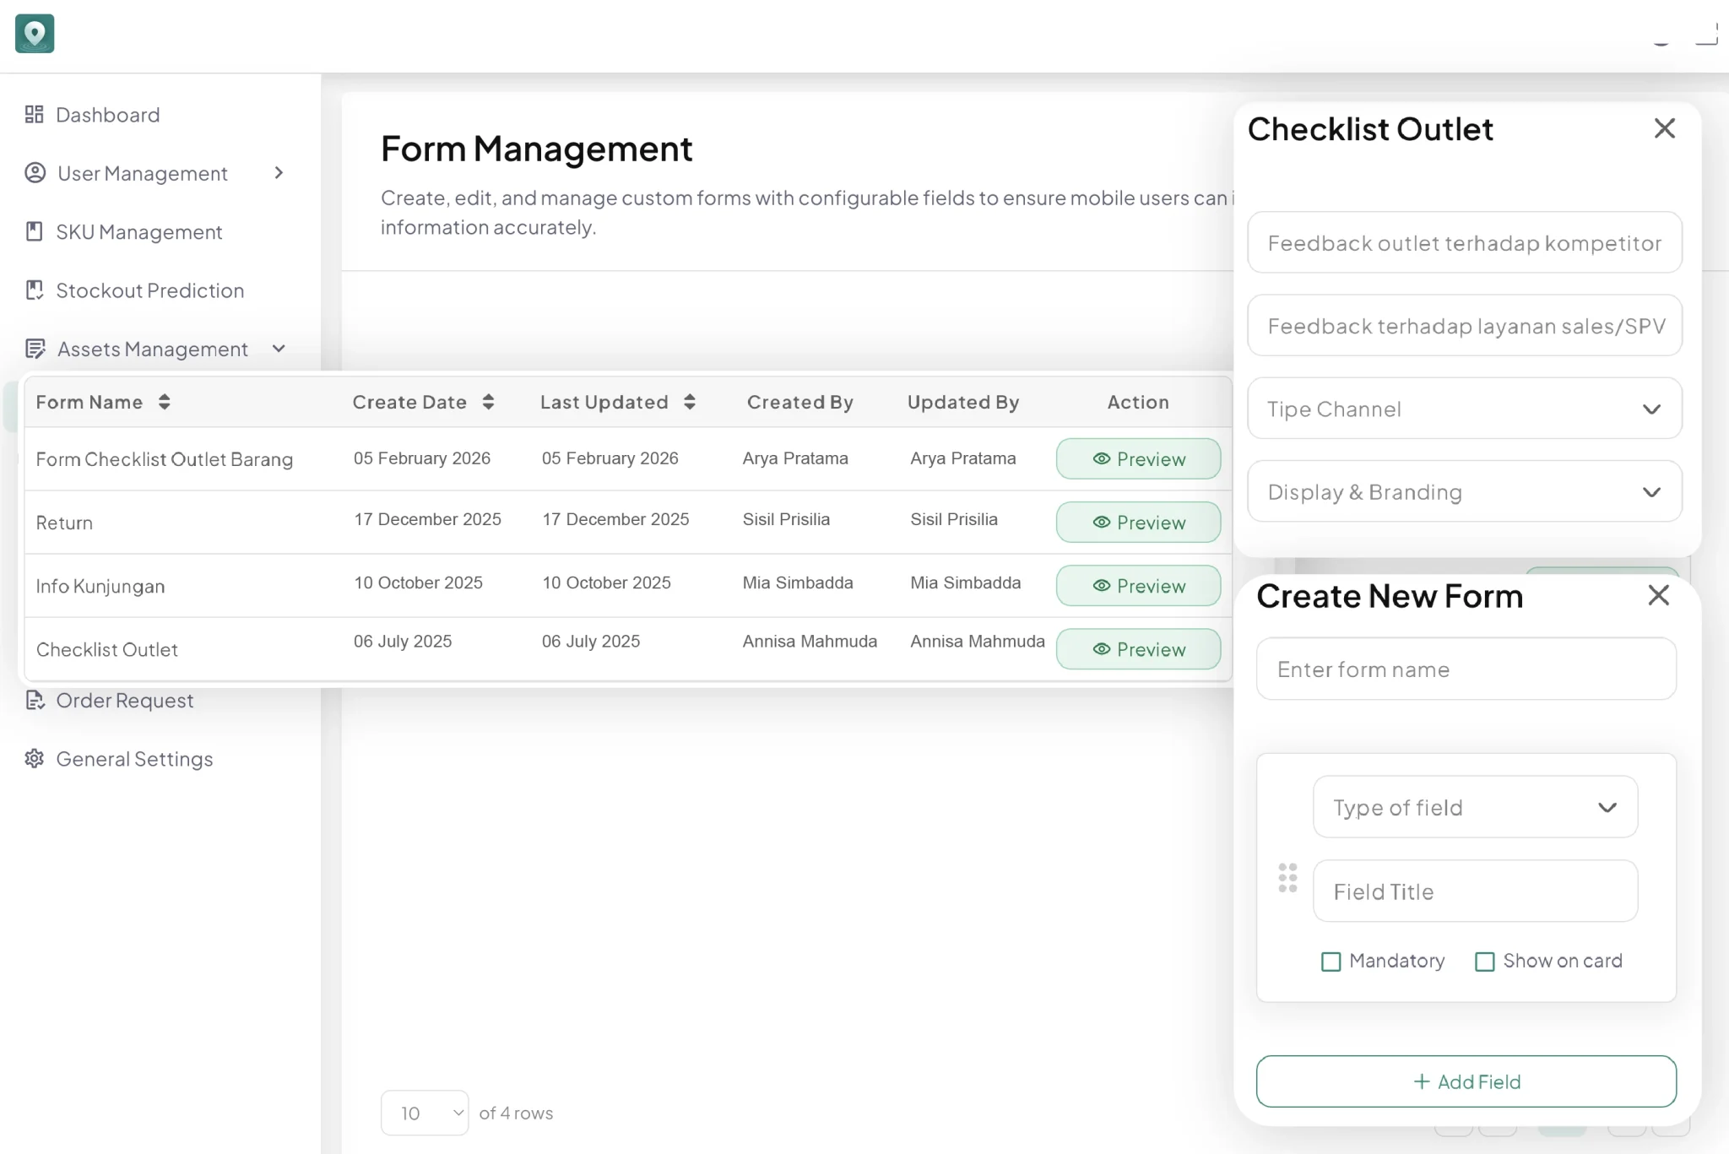This screenshot has height=1154, width=1729.
Task: Expand User Management submenu chevron
Action: [279, 173]
